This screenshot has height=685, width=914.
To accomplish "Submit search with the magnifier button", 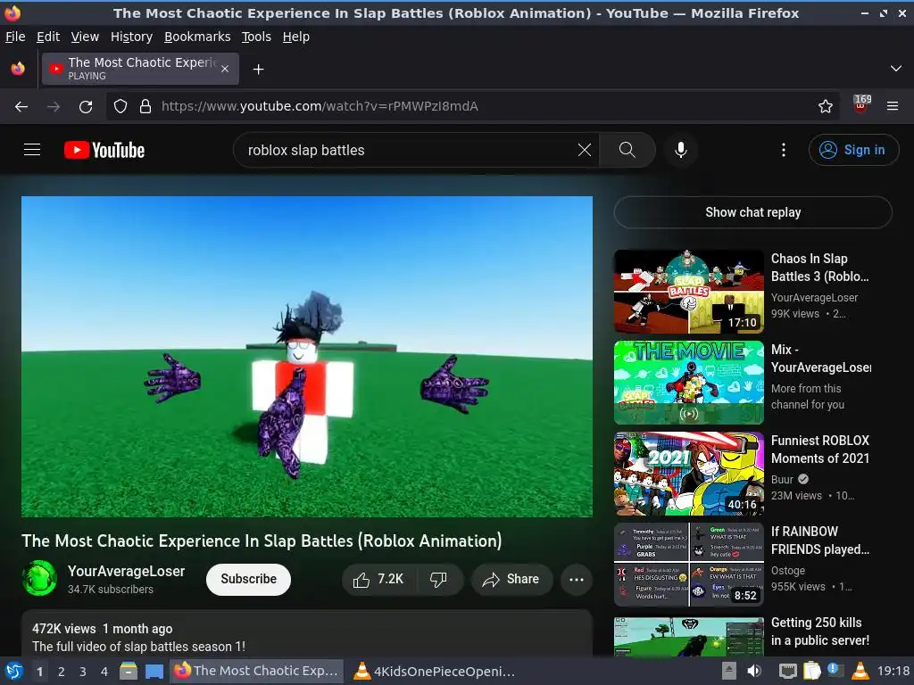I will click(x=627, y=150).
